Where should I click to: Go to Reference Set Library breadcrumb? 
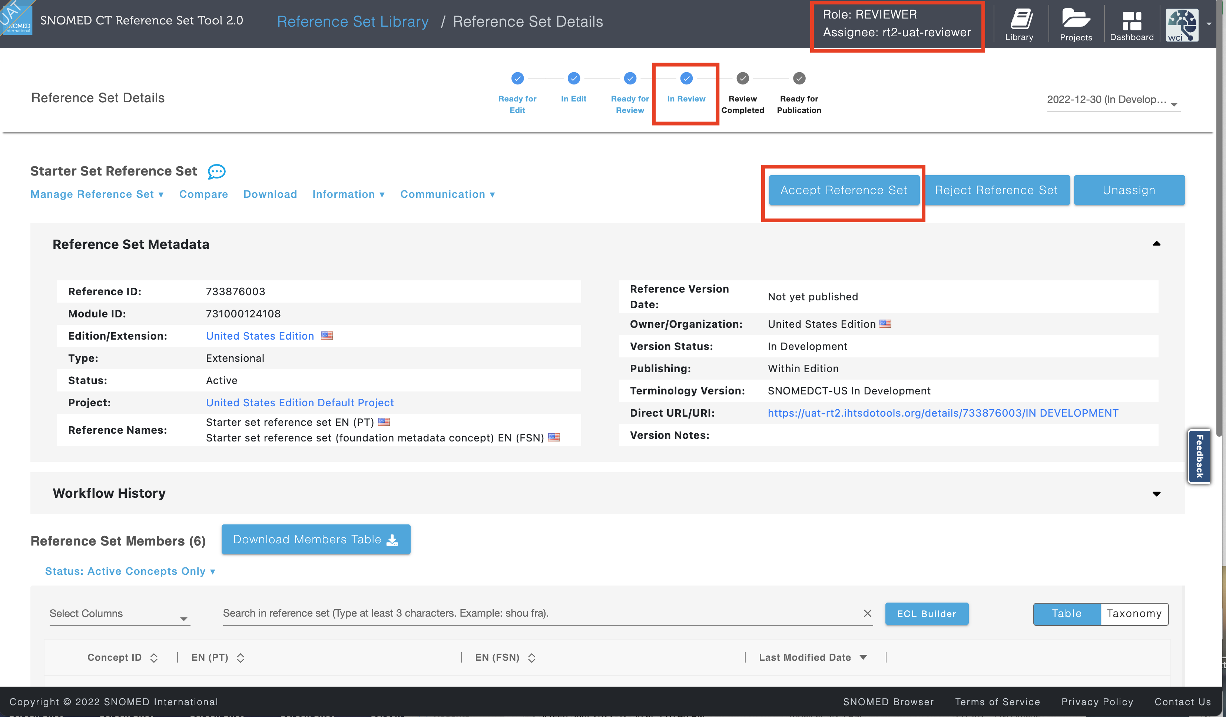coord(353,21)
